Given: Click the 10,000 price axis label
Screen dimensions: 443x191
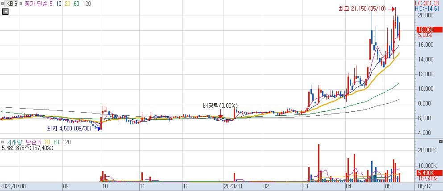Looking at the screenshot, I should (x=426, y=89).
